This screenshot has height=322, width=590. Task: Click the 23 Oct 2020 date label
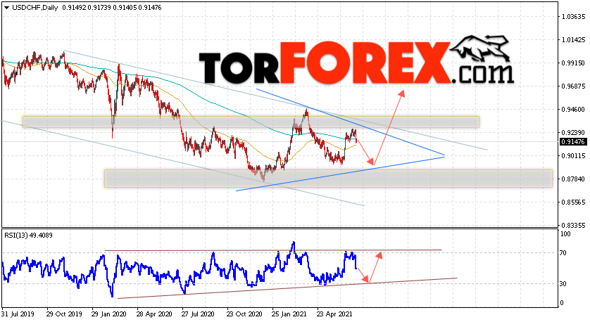click(244, 314)
